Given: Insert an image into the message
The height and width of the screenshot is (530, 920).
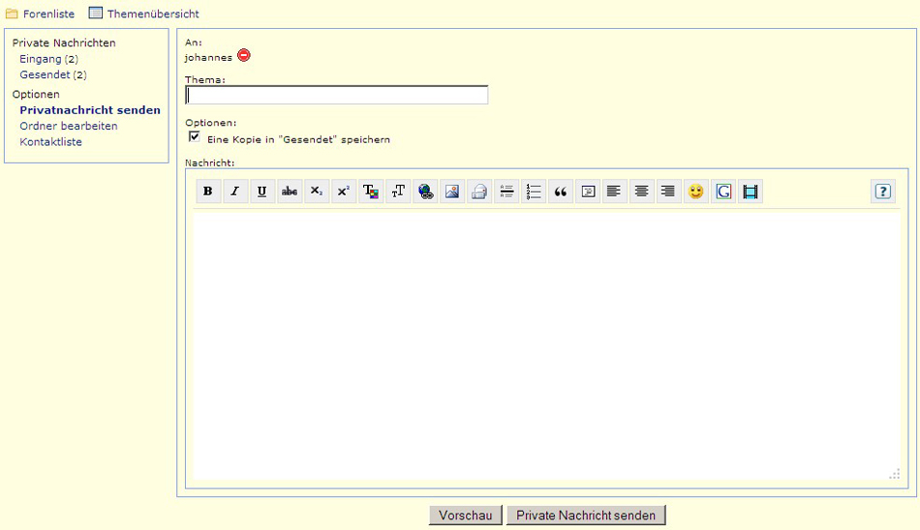Looking at the screenshot, I should [x=452, y=191].
